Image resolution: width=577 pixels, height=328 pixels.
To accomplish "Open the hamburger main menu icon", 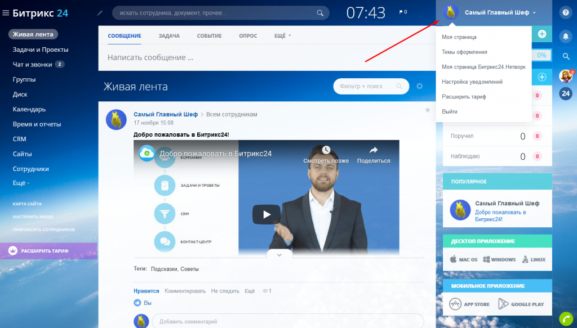I will click(6, 14).
